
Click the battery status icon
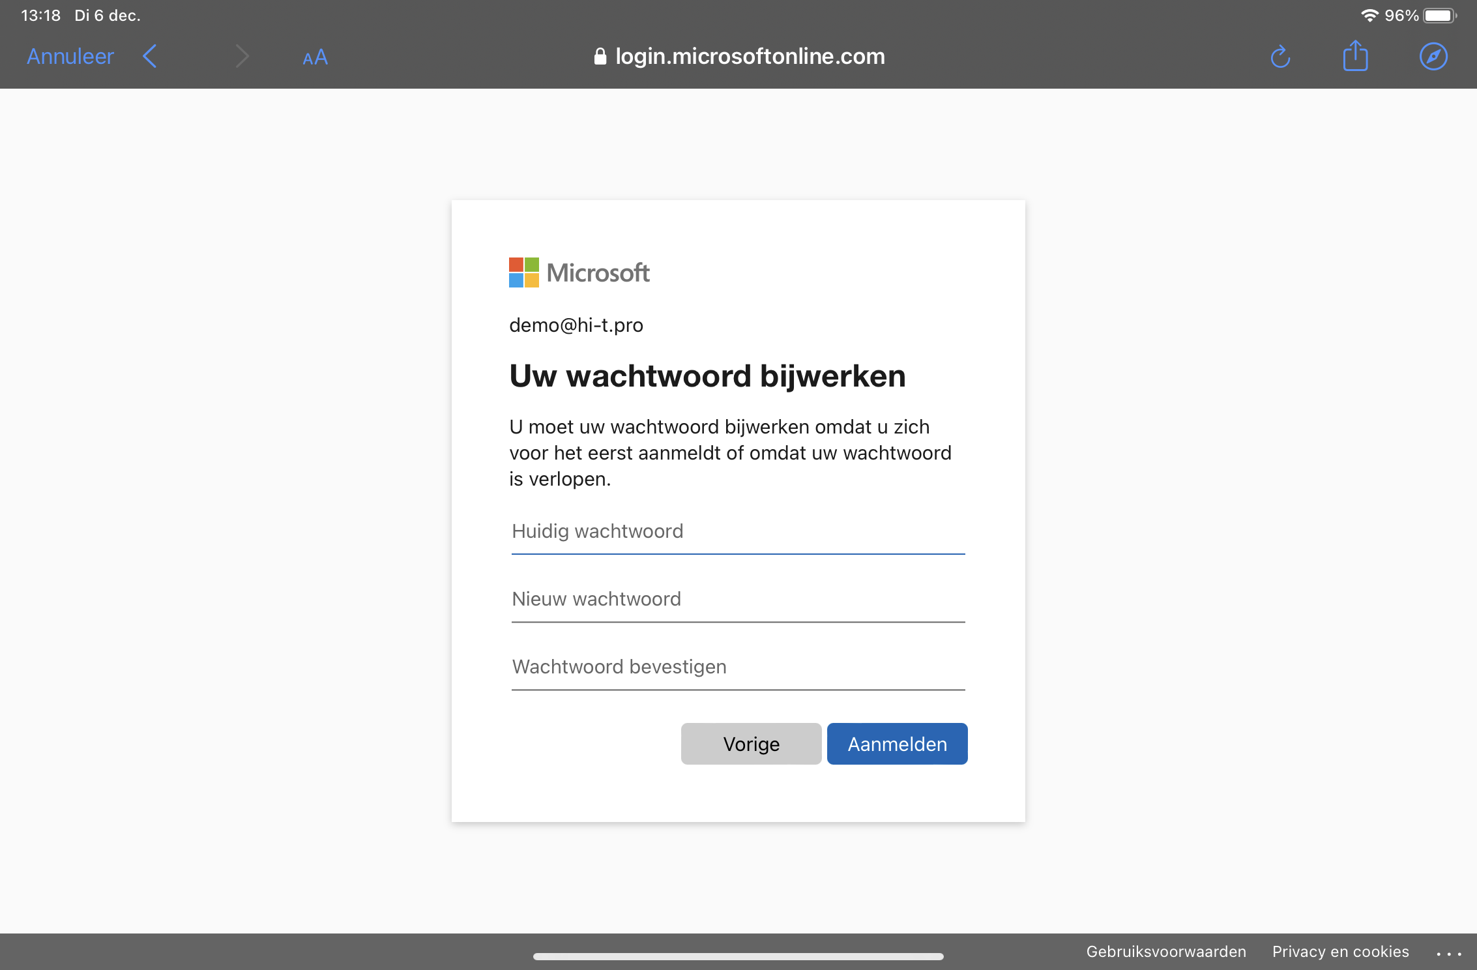tap(1440, 15)
